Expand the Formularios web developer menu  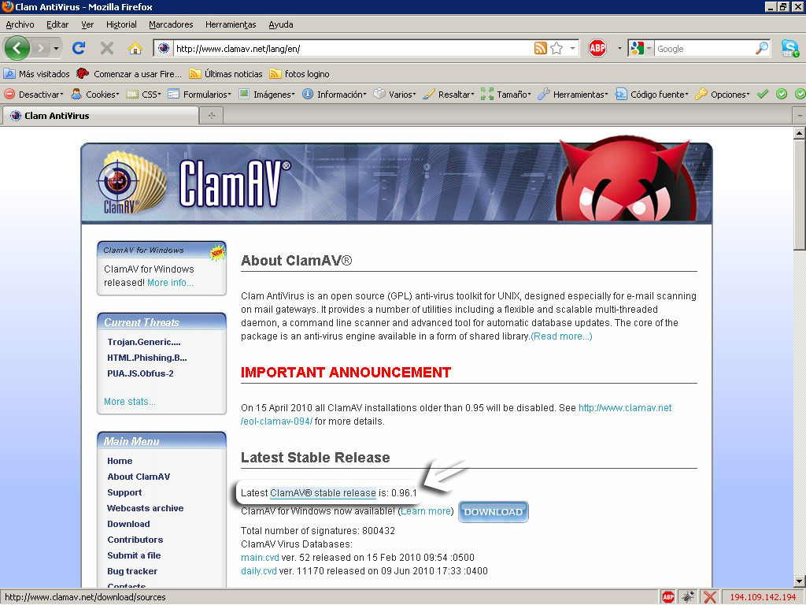point(200,95)
